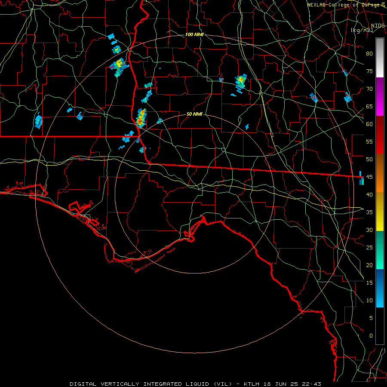Click the "50 NMI" range ring label
The width and height of the screenshot is (387, 387).
(x=194, y=114)
